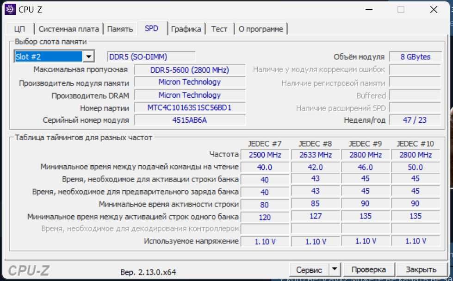Image resolution: width=453 pixels, height=281 pixels.
Task: Click the JEDEC #10 column header
Action: click(x=415, y=144)
